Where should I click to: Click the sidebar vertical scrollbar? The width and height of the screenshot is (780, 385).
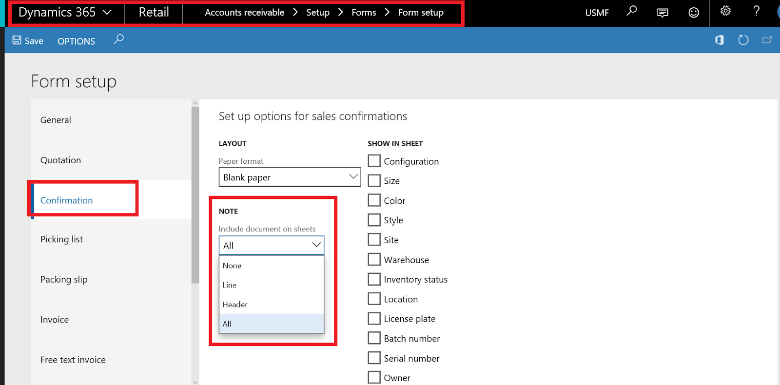(195, 195)
